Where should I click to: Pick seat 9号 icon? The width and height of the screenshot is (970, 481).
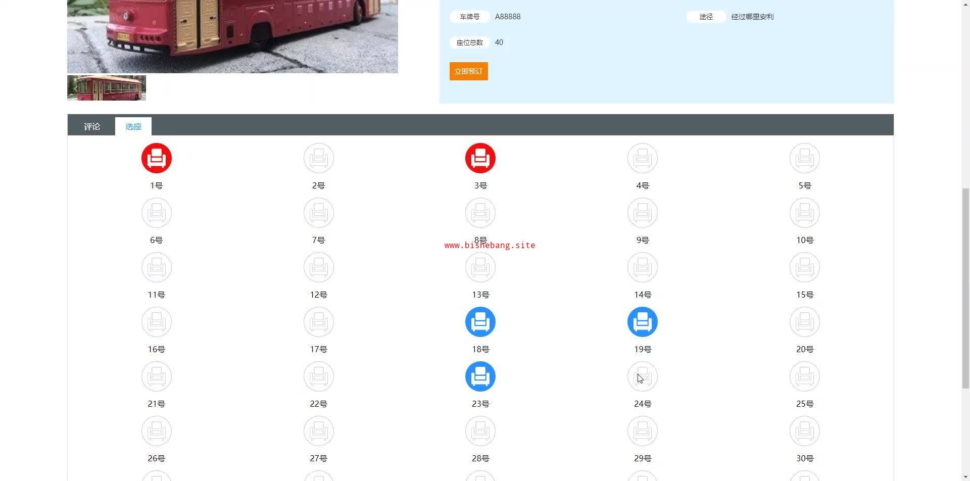point(643,213)
